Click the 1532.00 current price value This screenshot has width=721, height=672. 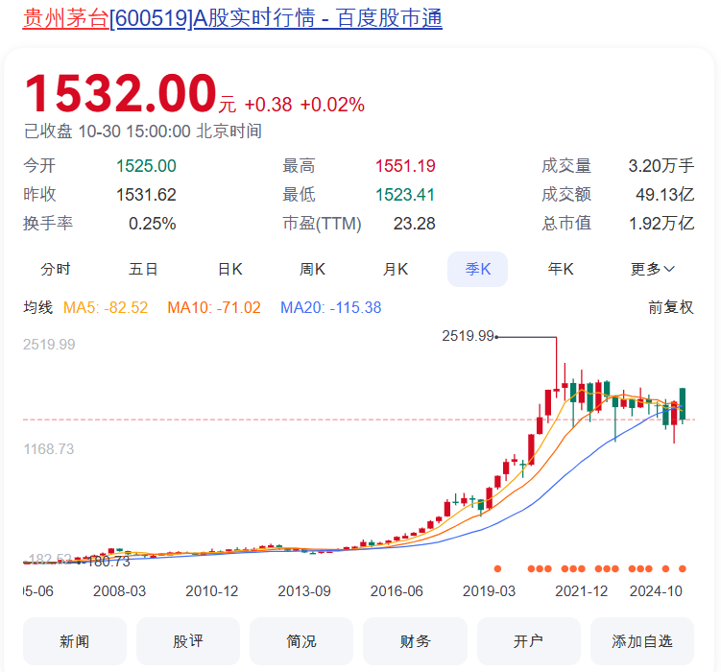[x=120, y=93]
